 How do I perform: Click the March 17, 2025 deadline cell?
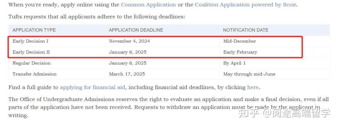[127, 74]
